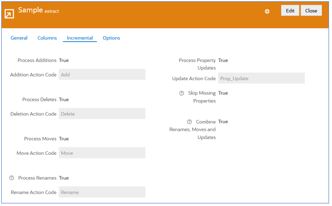Switch to the General tab
The height and width of the screenshot is (206, 332).
tap(19, 38)
